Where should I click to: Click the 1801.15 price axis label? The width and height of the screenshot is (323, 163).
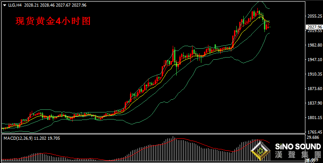[x=315, y=118]
